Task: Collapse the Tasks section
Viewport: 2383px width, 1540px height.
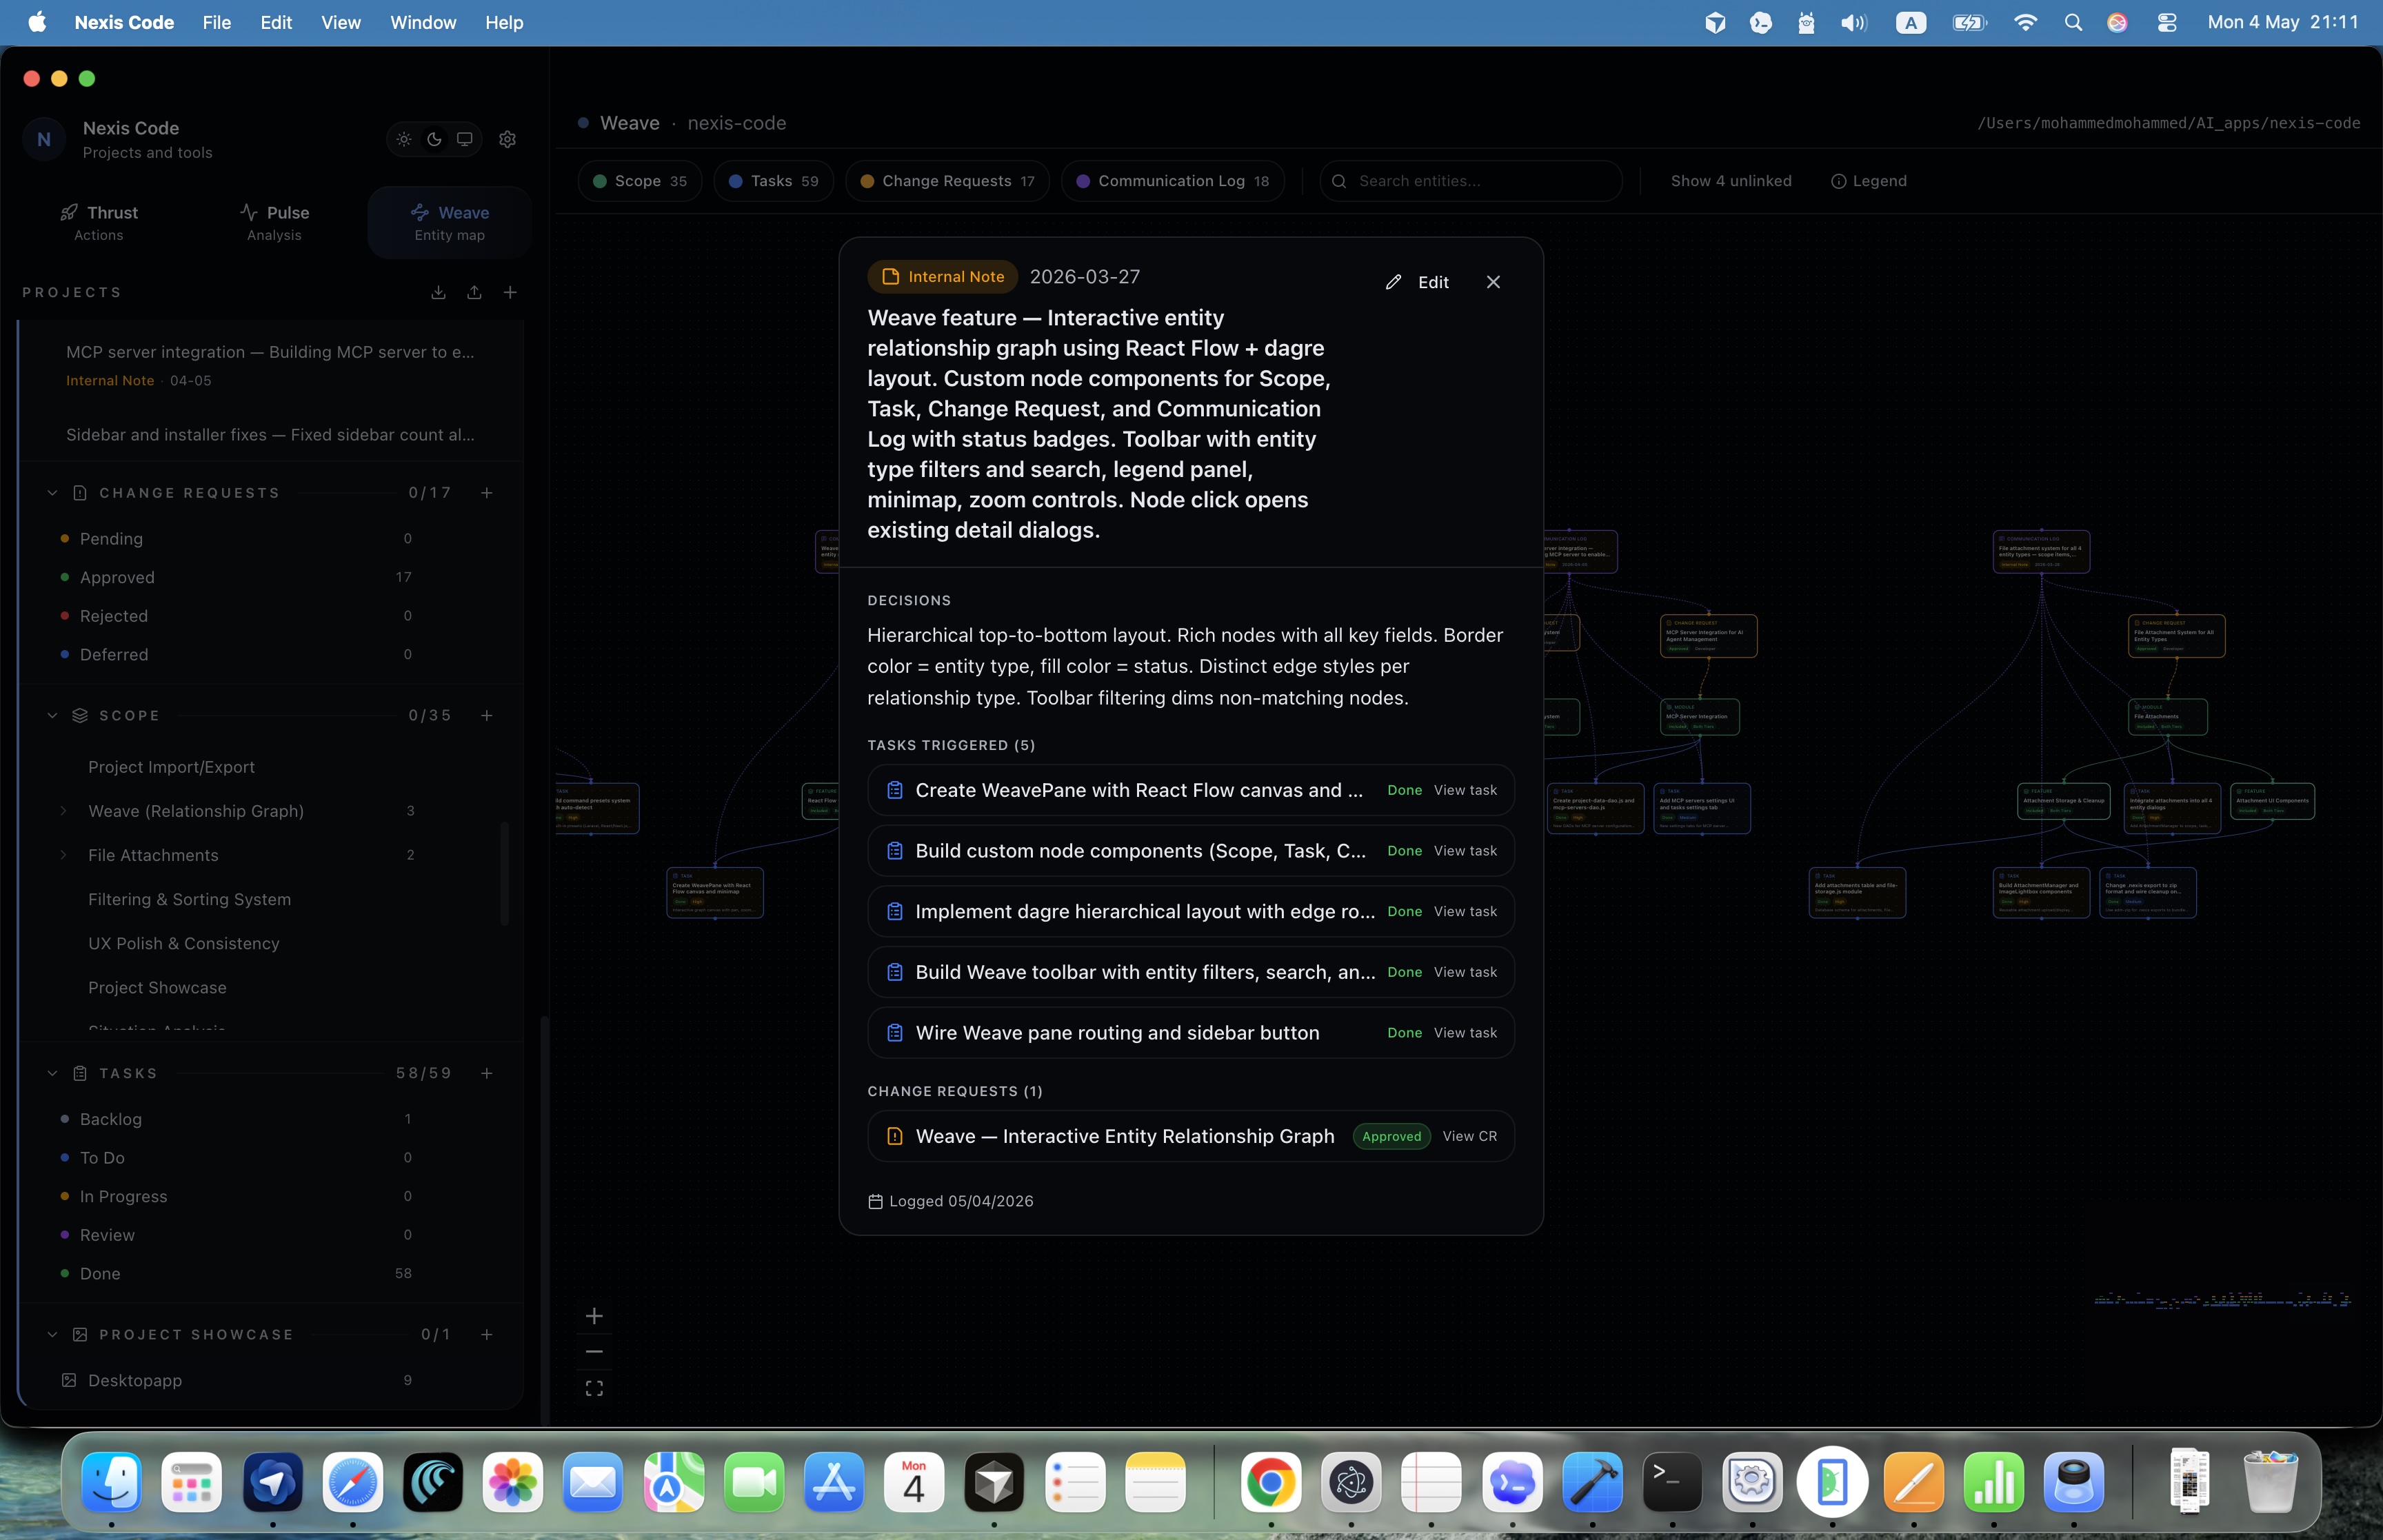Action: click(52, 1073)
